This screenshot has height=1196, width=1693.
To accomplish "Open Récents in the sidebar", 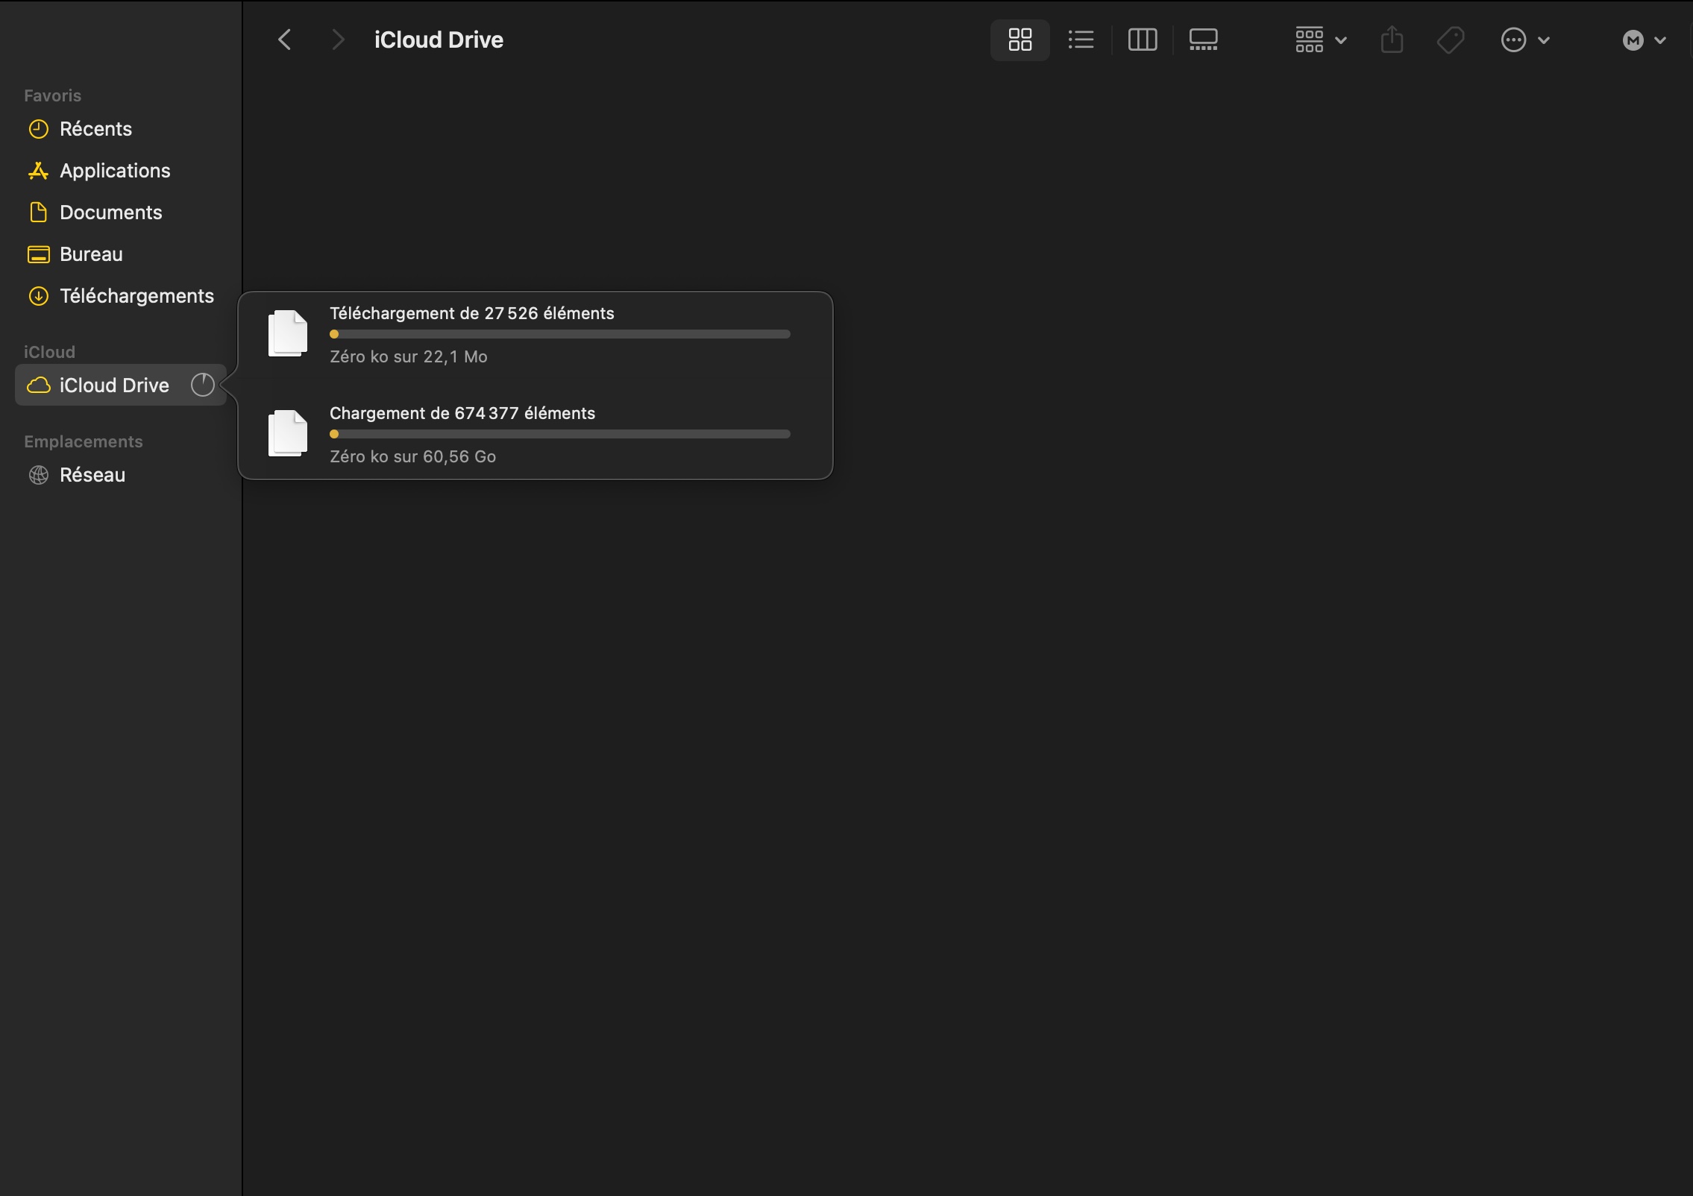I will [95, 129].
